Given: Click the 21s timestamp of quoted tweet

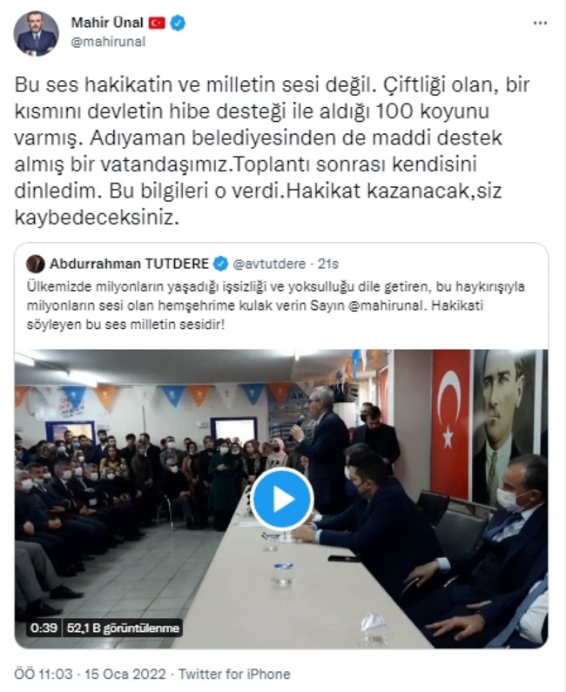Looking at the screenshot, I should pyautogui.click(x=328, y=264).
